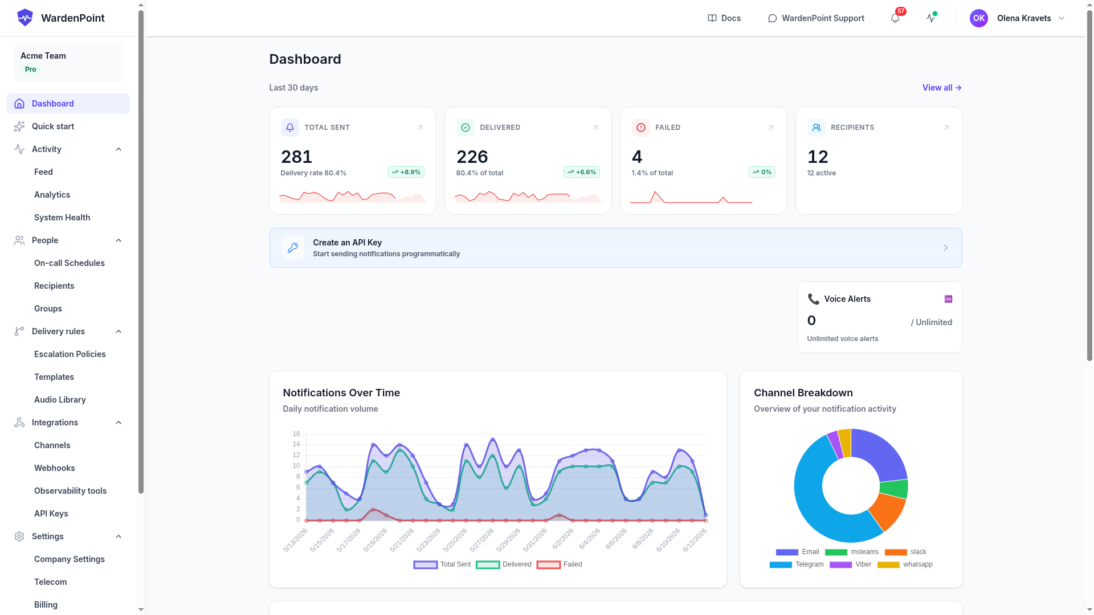The height and width of the screenshot is (615, 1094).
Task: Toggle Email segment in channel legend
Action: 797,552
